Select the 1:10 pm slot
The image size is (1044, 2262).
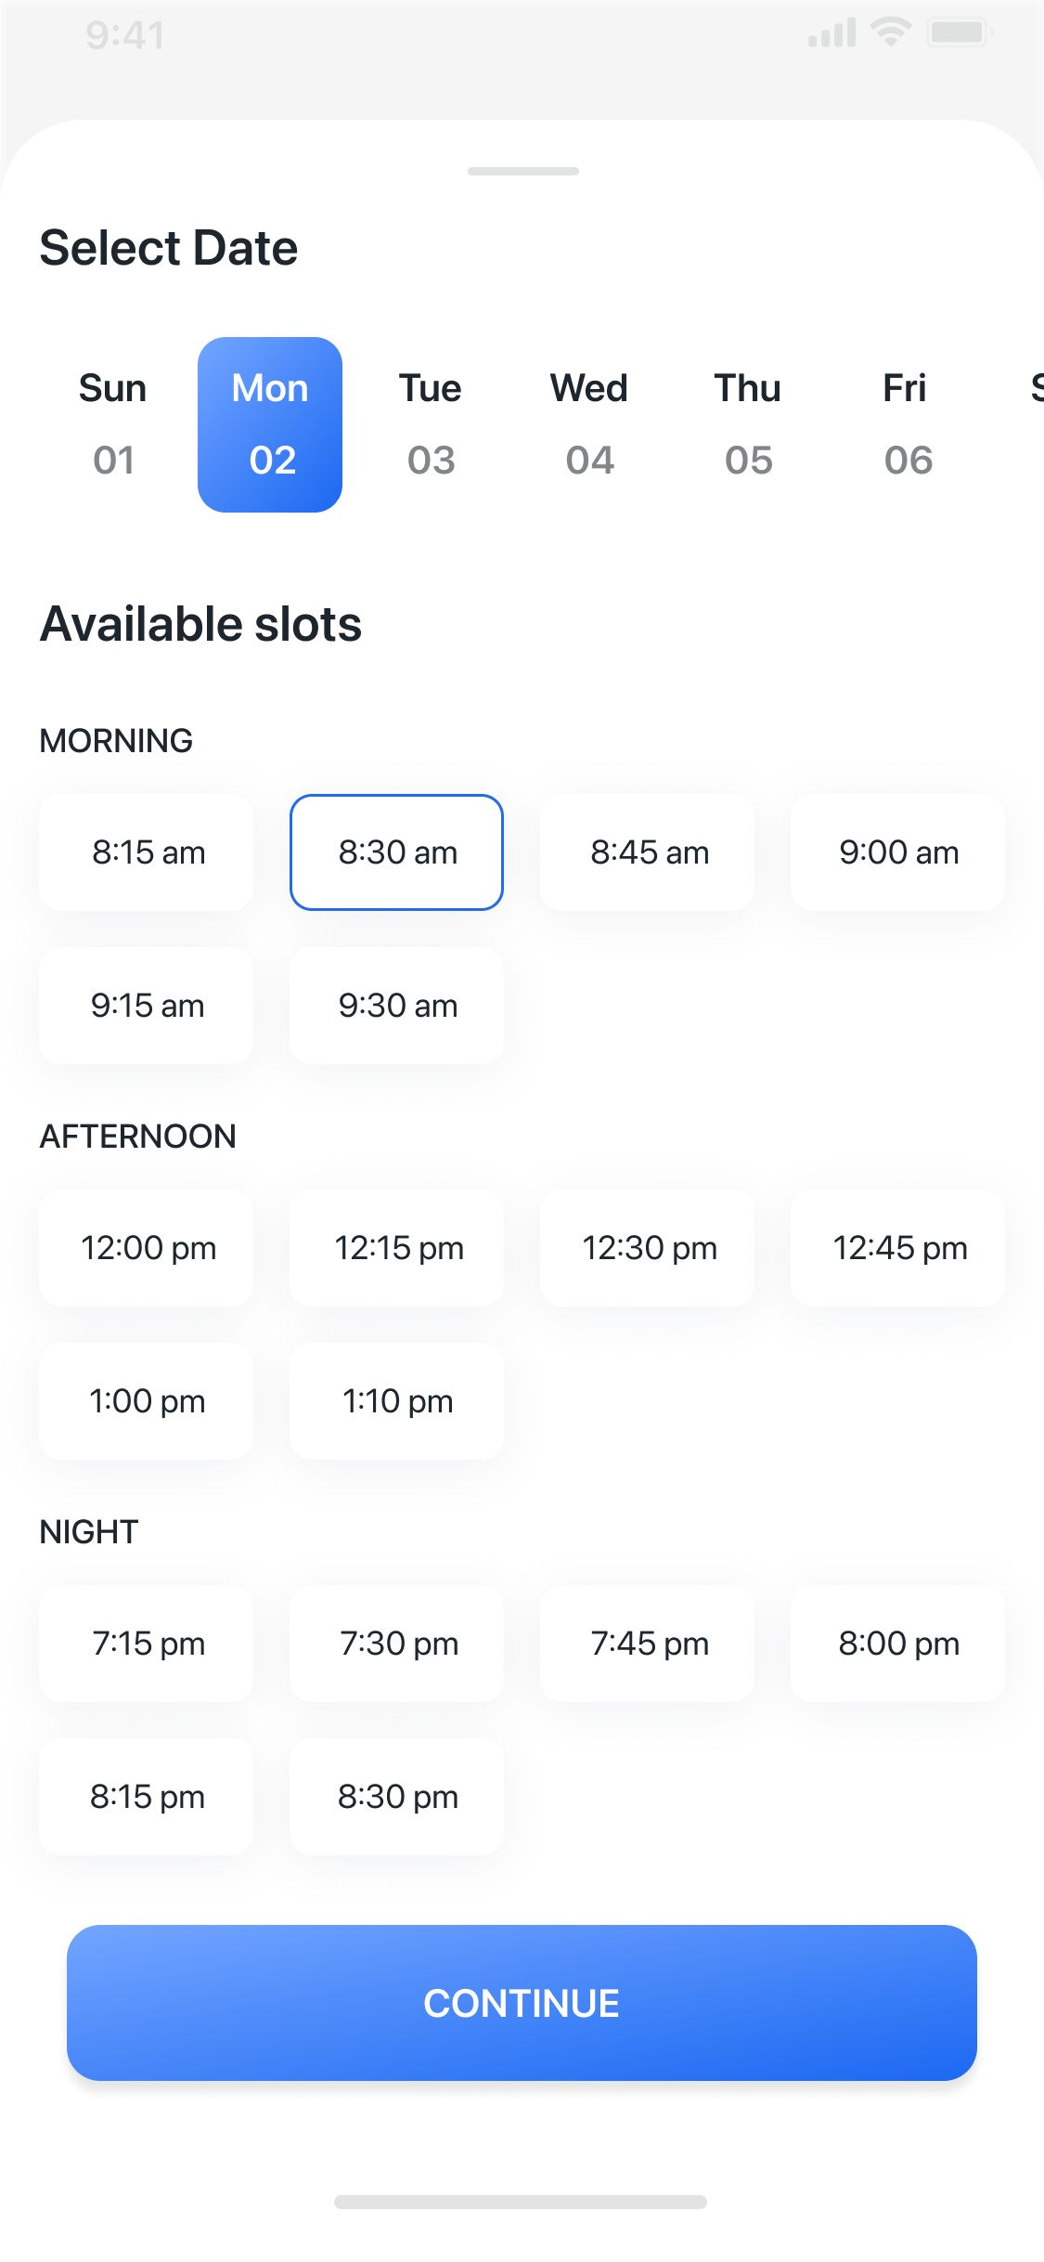click(397, 1401)
